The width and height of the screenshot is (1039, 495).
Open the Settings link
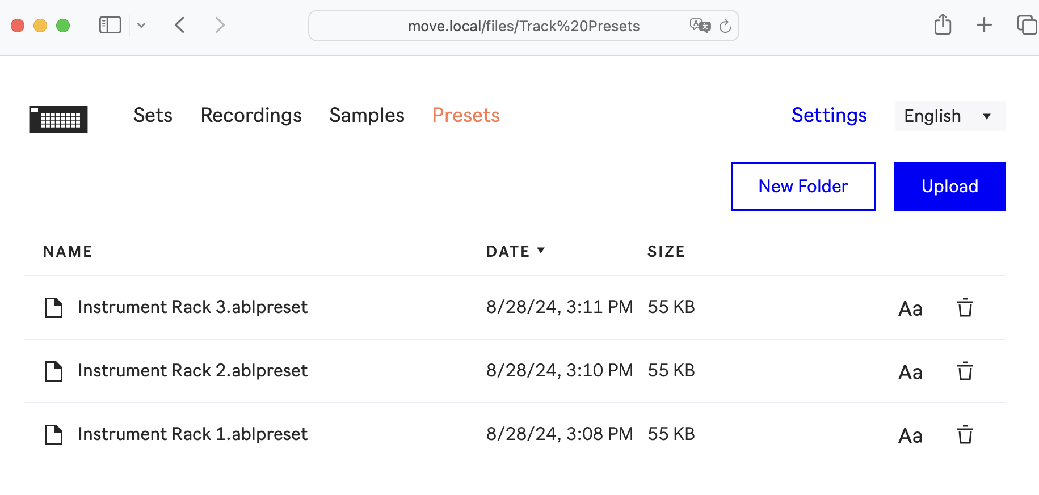pos(829,115)
